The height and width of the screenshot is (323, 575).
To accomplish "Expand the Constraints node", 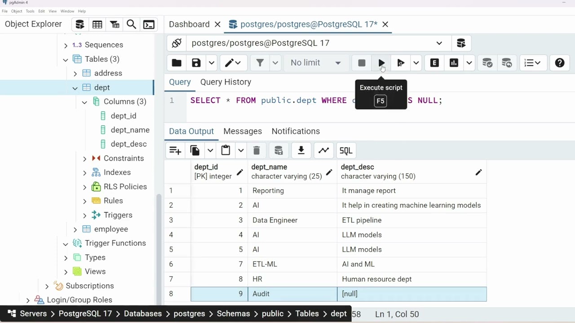I will (x=84, y=159).
